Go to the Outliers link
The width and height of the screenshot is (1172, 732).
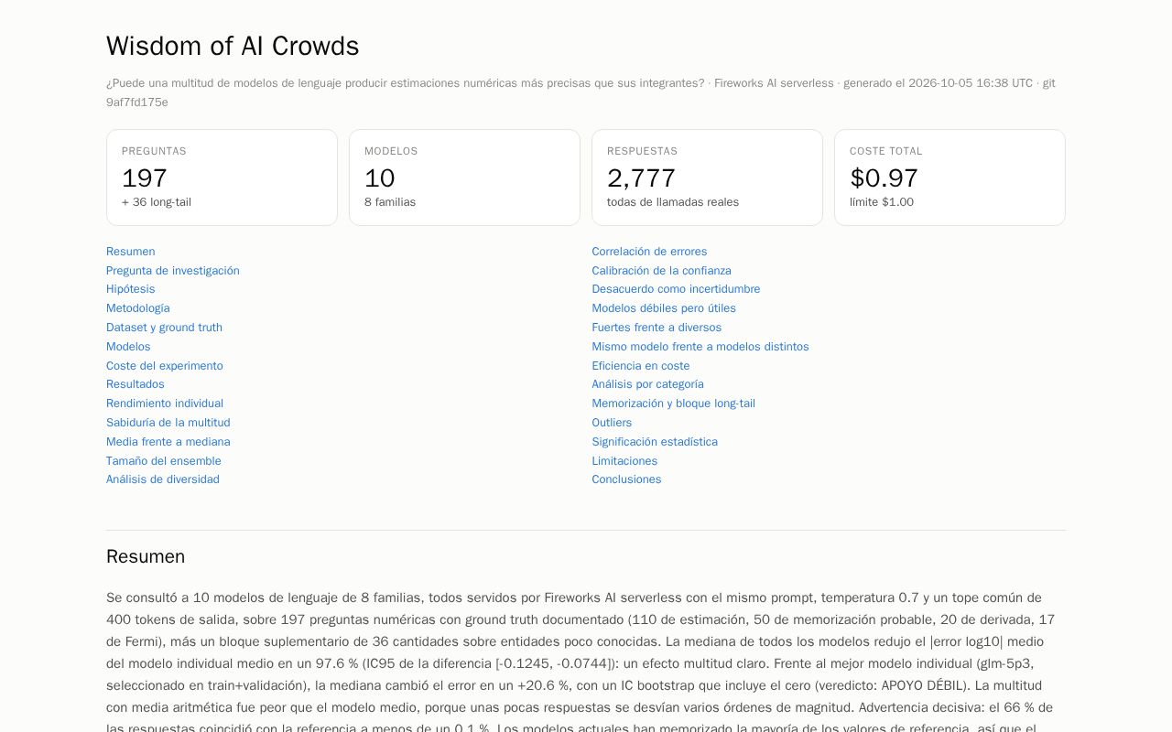pyautogui.click(x=612, y=423)
